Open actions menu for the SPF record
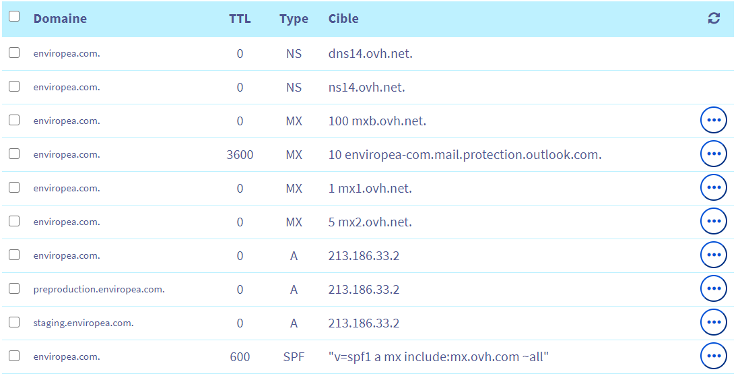This screenshot has height=378, width=740. [713, 356]
